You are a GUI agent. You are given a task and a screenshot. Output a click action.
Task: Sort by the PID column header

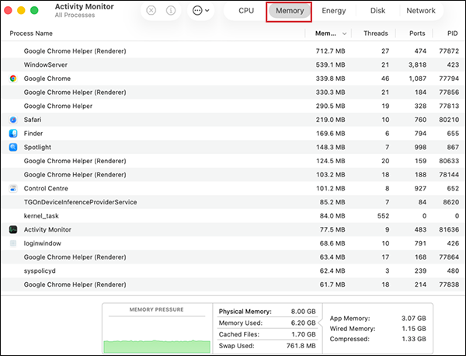[452, 33]
